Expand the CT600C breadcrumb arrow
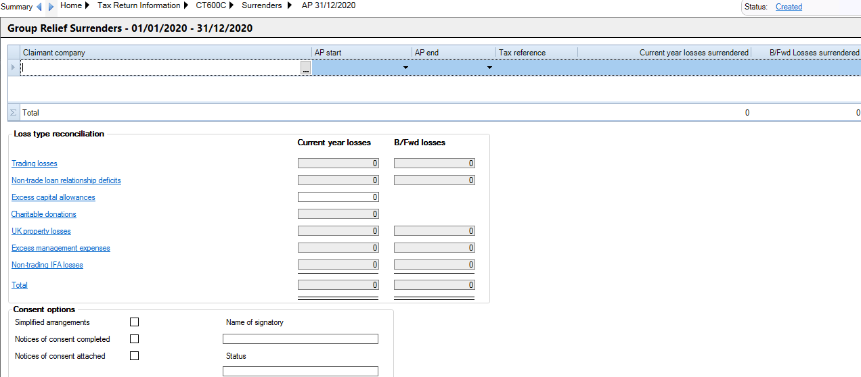Viewport: 861px width, 377px height. (232, 5)
